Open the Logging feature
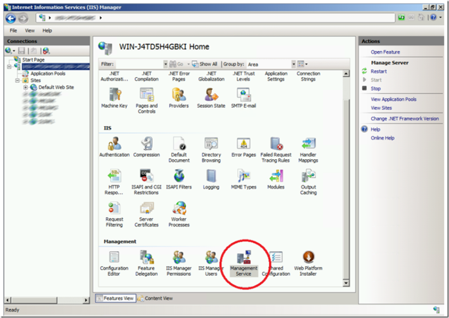The width and height of the screenshot is (449, 318). (x=211, y=180)
